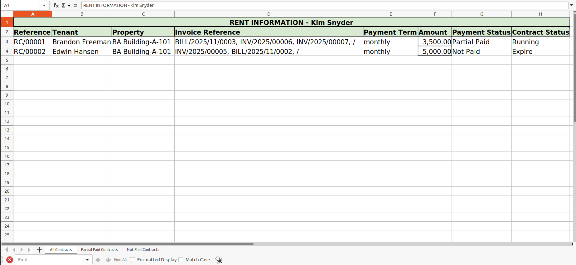Image resolution: width=576 pixels, height=265 pixels.
Task: Select the 3,500.00 amount cell
Action: (x=435, y=41)
